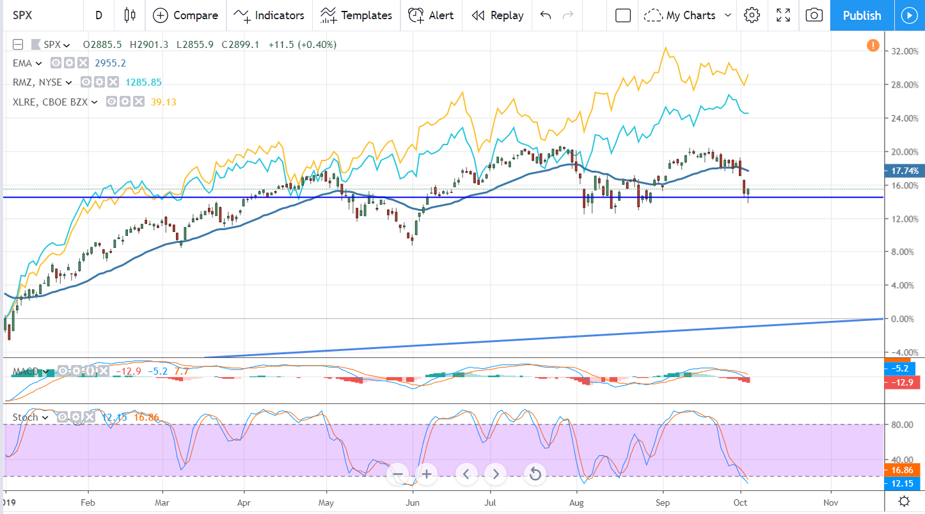Image resolution: width=925 pixels, height=514 pixels.
Task: Click the RMZ value 1285.85
Action: (x=143, y=82)
